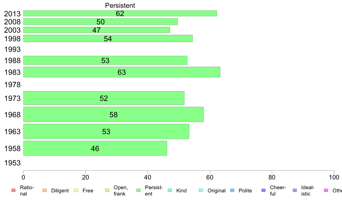The height and width of the screenshot is (211, 342).
Task: Click the Open, frank legend swatch
Action: pos(107,190)
